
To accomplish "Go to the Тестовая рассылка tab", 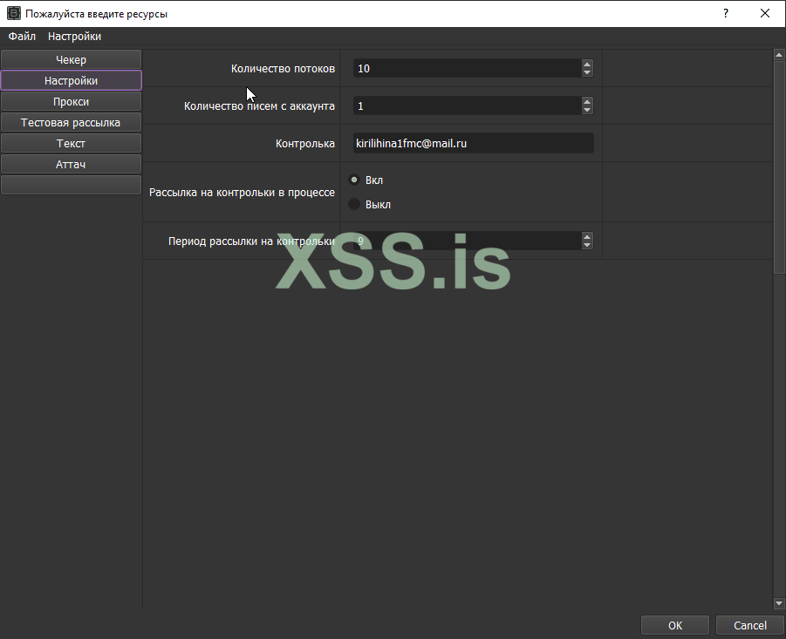I will point(71,123).
